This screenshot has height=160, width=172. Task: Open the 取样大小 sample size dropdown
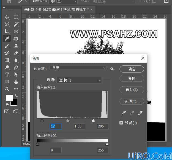click(x=63, y=1)
